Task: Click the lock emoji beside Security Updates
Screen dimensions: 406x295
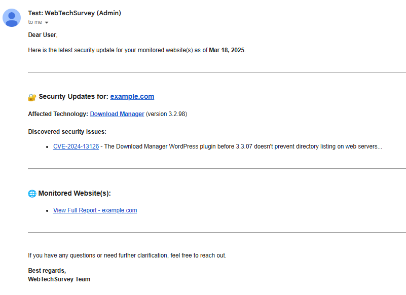Action: click(32, 97)
